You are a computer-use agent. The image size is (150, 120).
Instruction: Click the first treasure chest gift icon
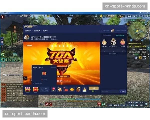coord(28,89)
